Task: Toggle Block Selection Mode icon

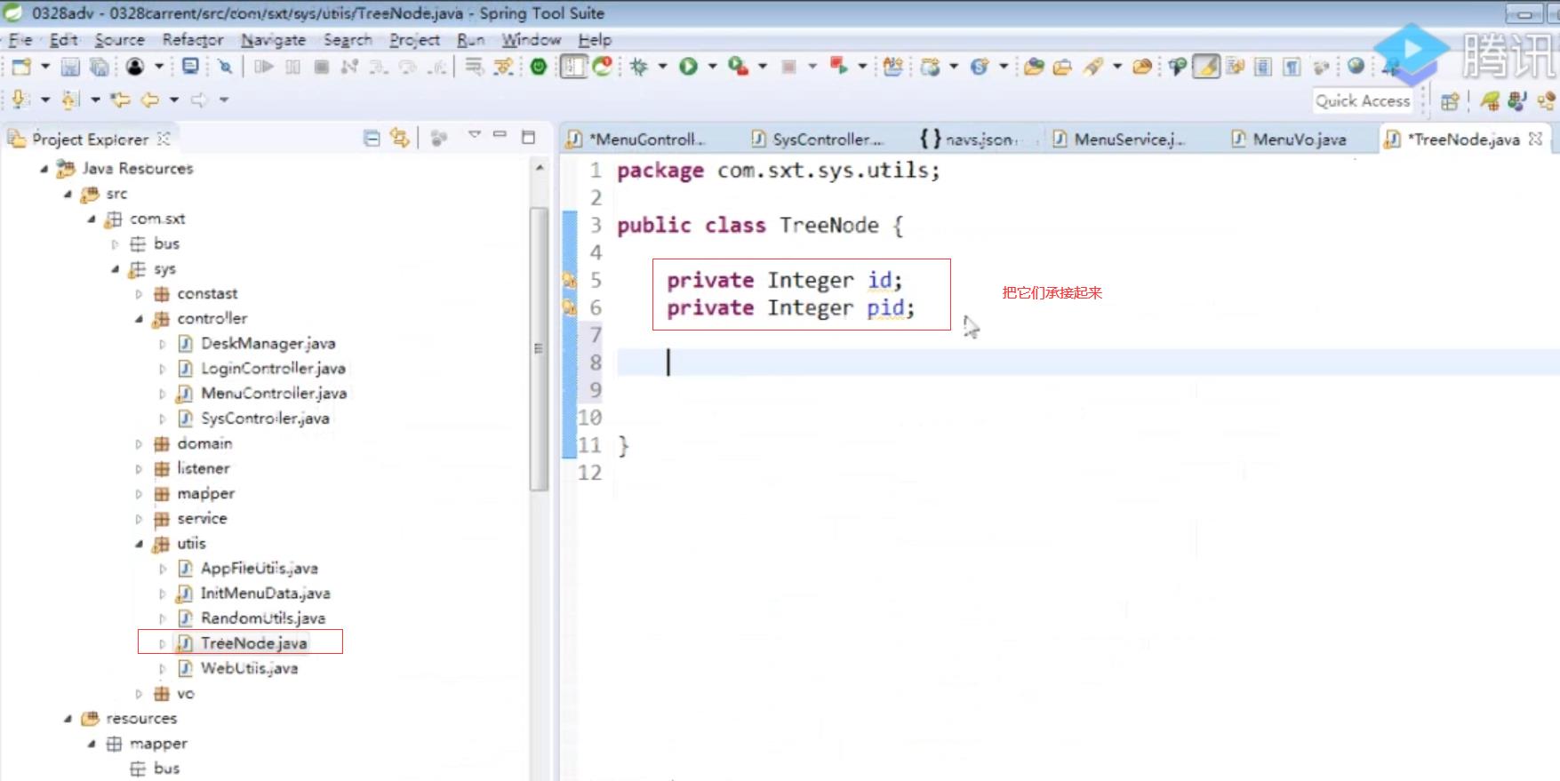Action: [x=1263, y=67]
